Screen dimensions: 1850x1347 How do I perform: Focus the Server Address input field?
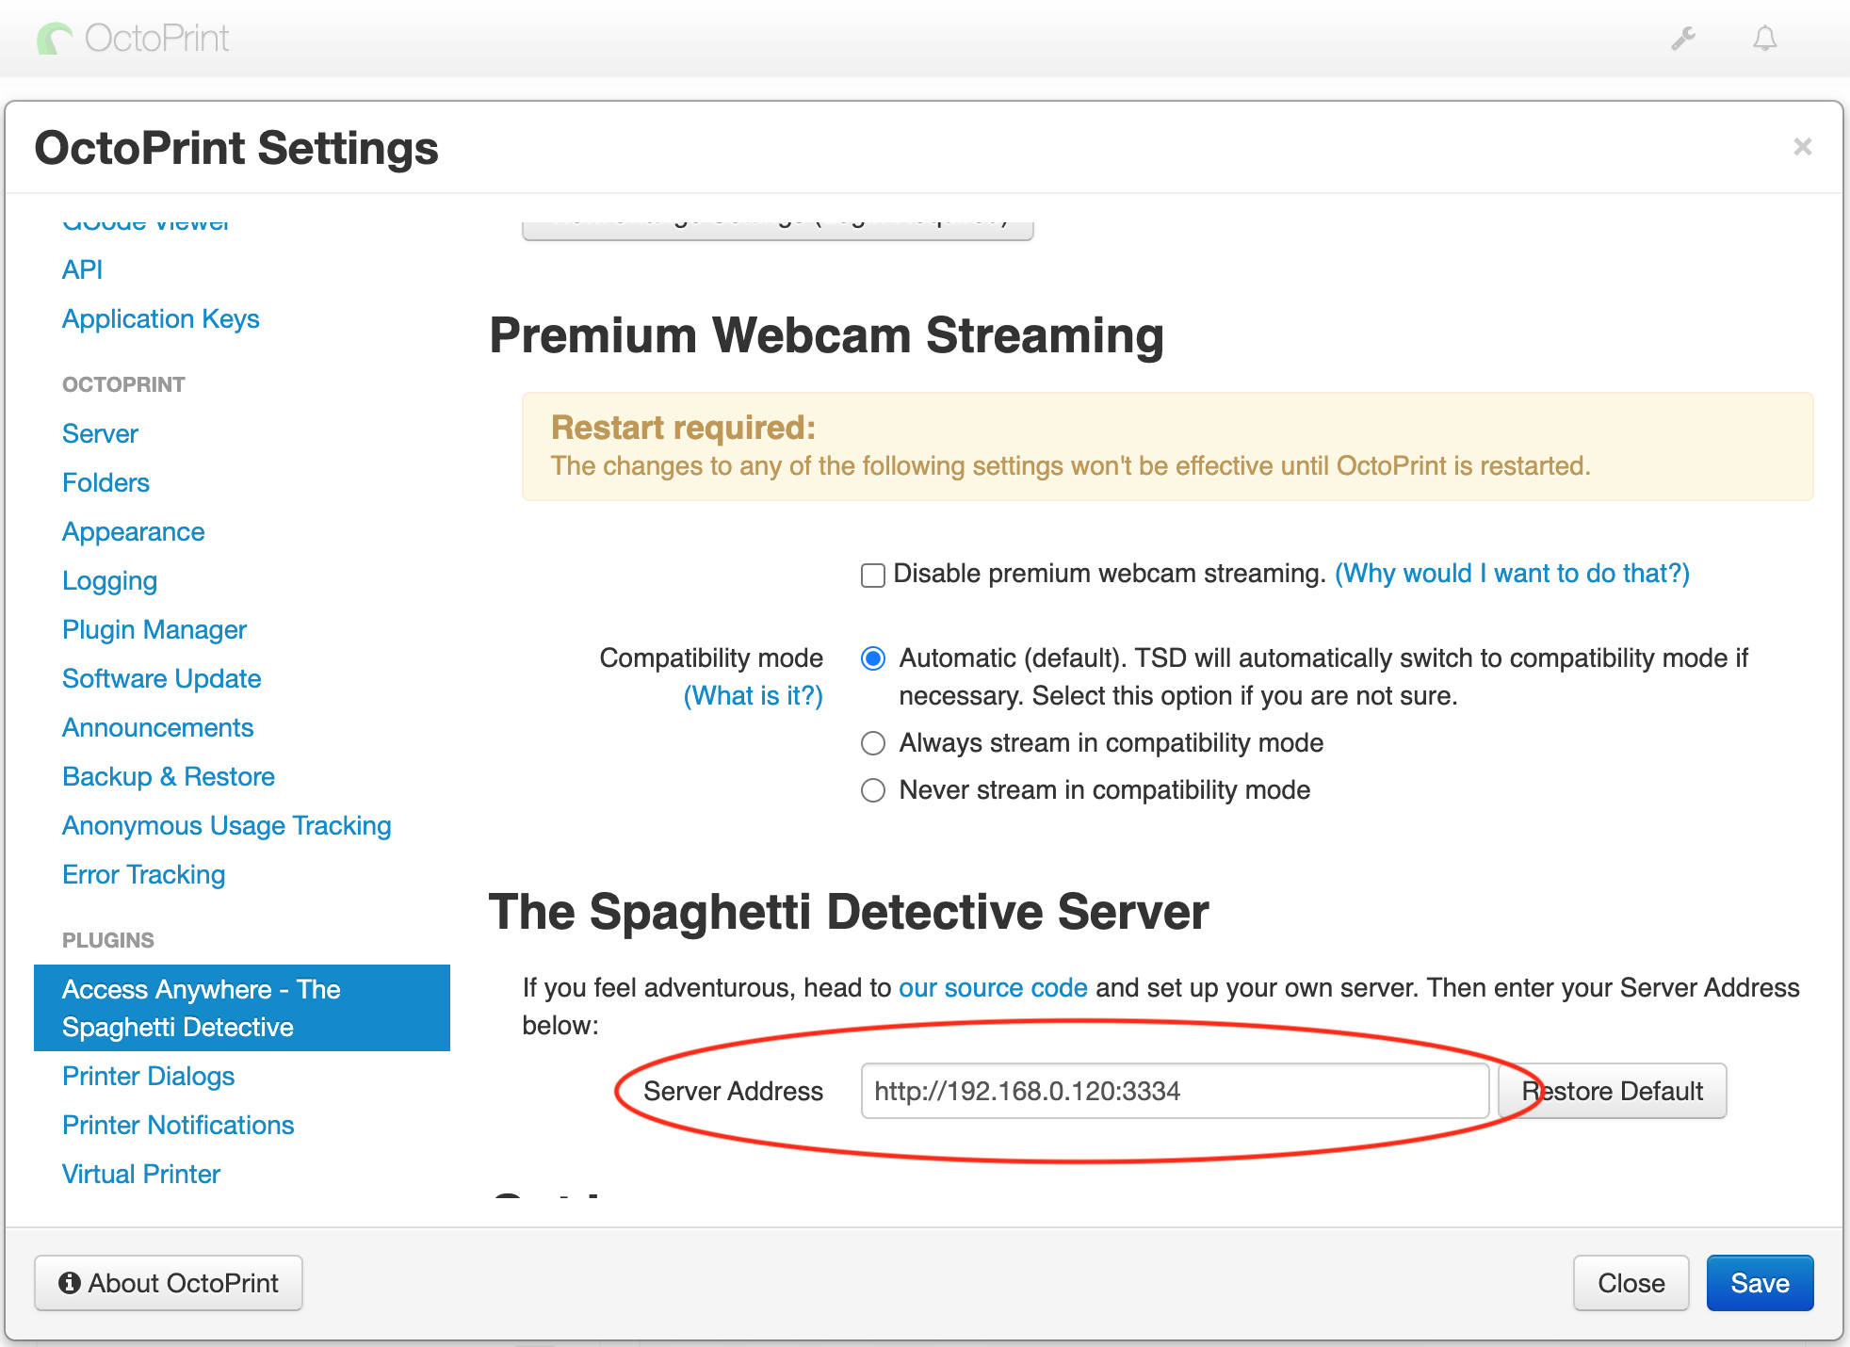pyautogui.click(x=1174, y=1091)
